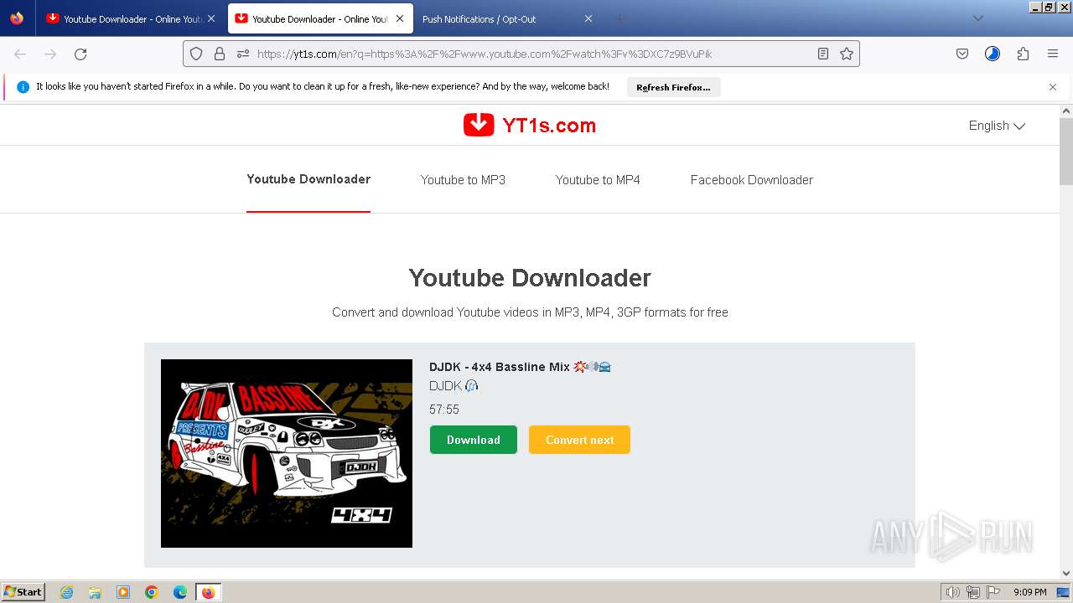Click the Firefox taskbar icon
The height and width of the screenshot is (603, 1073).
[208, 592]
